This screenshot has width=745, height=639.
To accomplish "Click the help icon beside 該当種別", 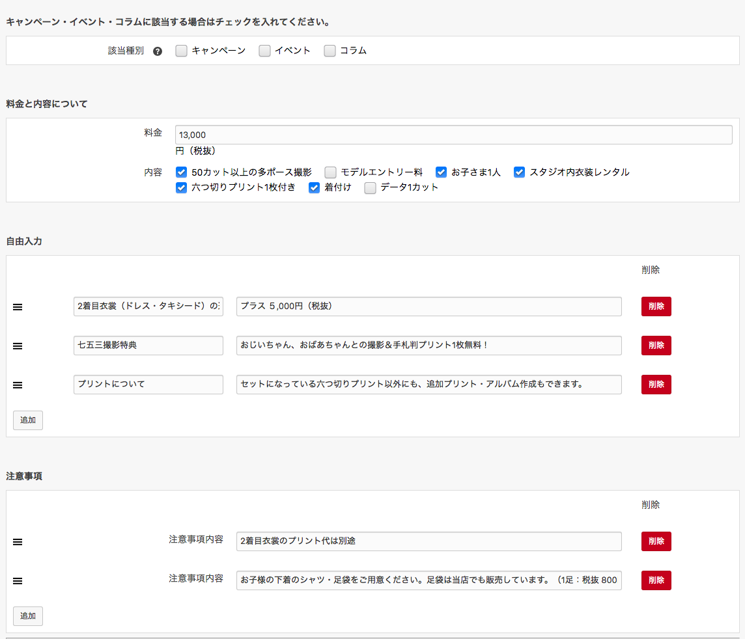I will tap(158, 51).
